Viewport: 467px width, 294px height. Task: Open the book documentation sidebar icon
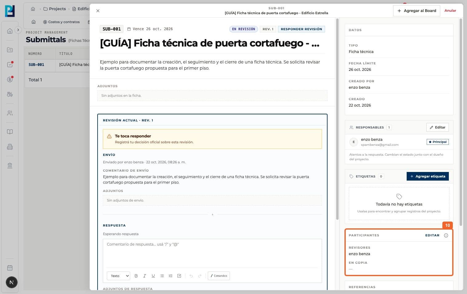click(x=10, y=132)
